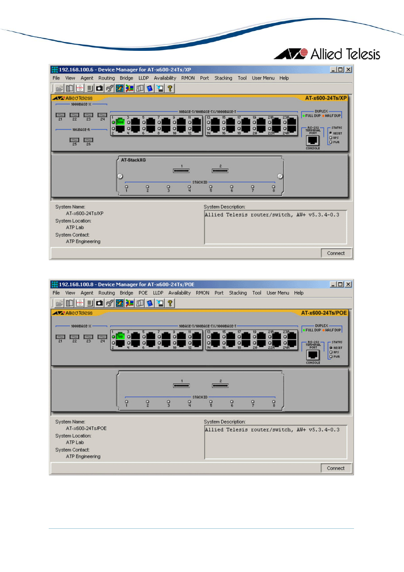Click the 'AT-x600-24Ts/POE' system name value
The height and width of the screenshot is (572, 404).
click(86, 428)
